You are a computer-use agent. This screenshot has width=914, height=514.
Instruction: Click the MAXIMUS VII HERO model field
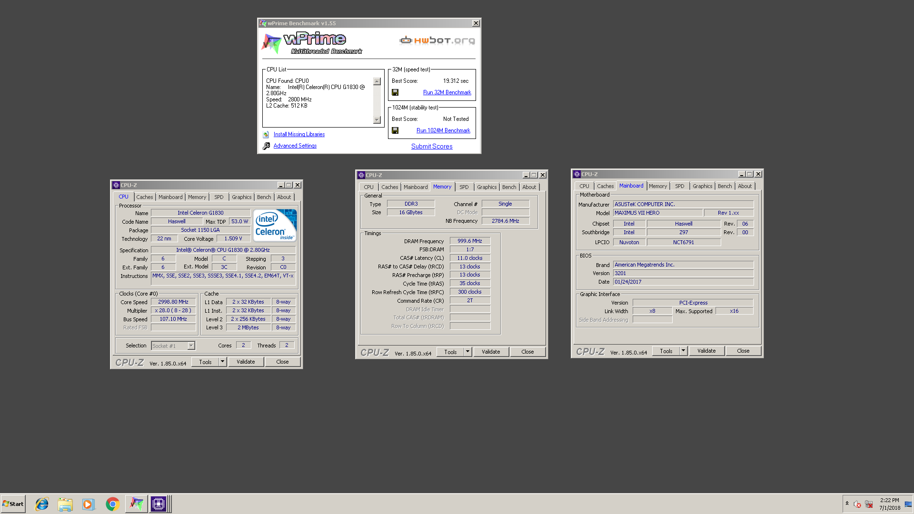pyautogui.click(x=658, y=213)
